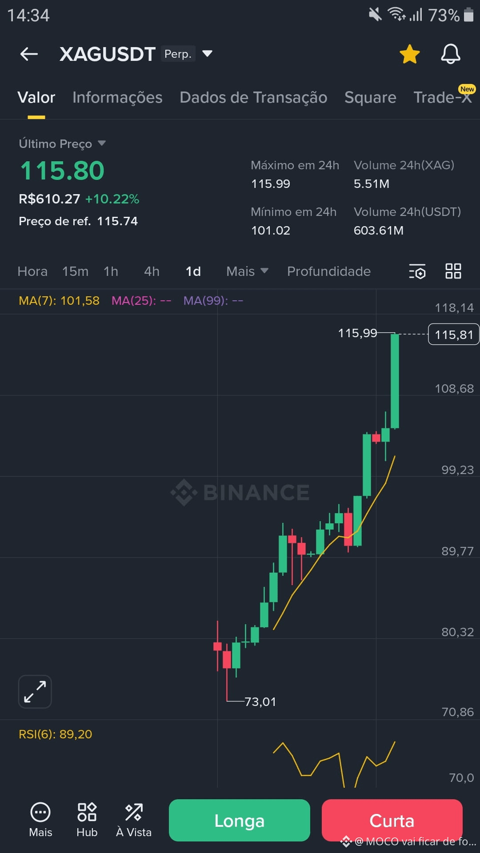The height and width of the screenshot is (853, 480).
Task: Tap the Máximo em 24h value 115.99
Action: (x=271, y=183)
